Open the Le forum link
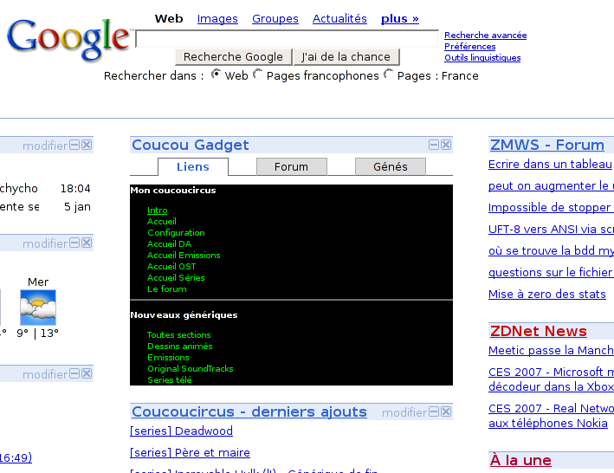This screenshot has height=473, width=614. coord(167,289)
